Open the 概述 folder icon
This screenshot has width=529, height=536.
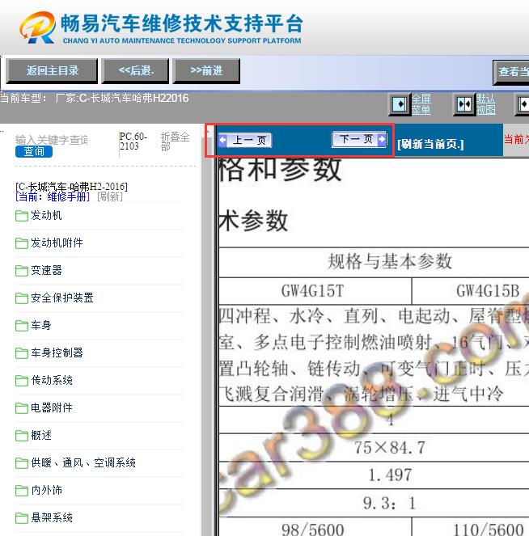coord(22,436)
